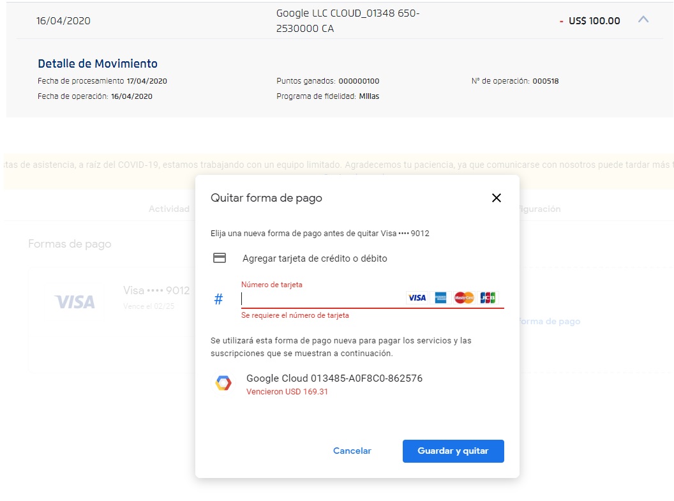The image size is (674, 501).
Task: Click the Guardar y quitar button
Action: [453, 451]
